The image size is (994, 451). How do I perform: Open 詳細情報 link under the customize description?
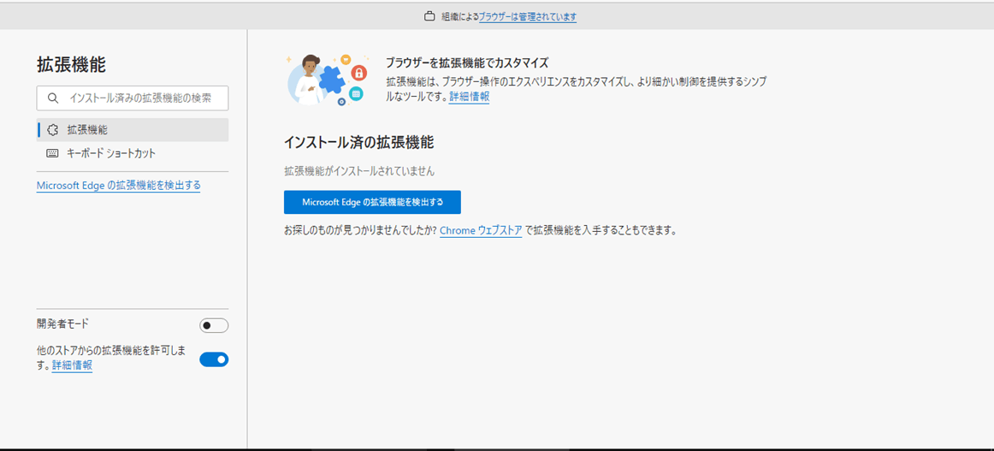click(469, 97)
